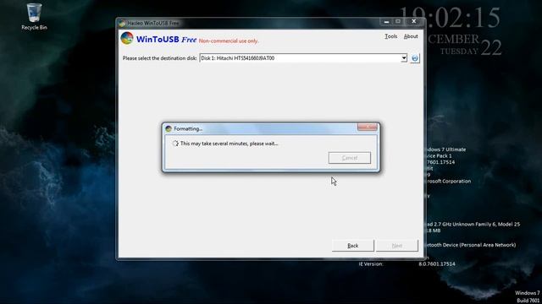542x304 pixels.
Task: Select the Disk 1 Hitachi combo box
Action: [303, 58]
